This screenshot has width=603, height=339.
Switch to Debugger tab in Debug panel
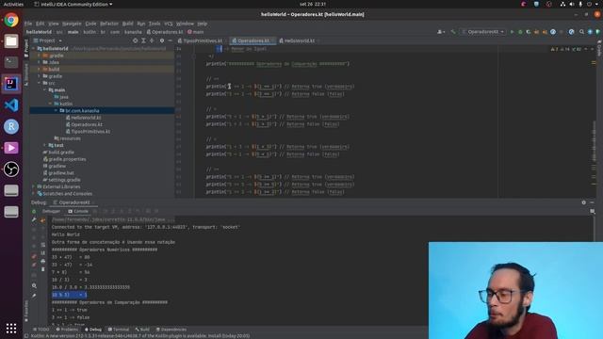coord(51,211)
